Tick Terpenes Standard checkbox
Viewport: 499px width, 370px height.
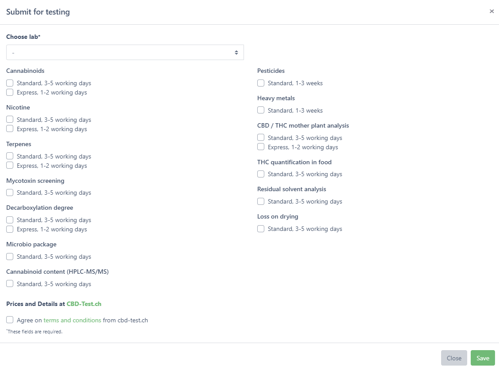(10, 156)
